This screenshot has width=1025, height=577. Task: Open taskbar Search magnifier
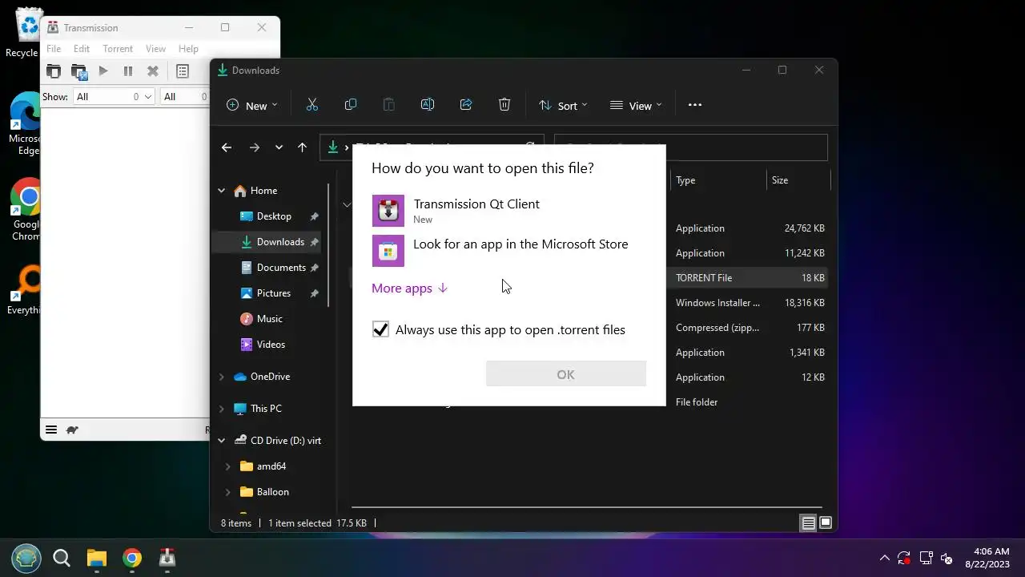(x=62, y=558)
